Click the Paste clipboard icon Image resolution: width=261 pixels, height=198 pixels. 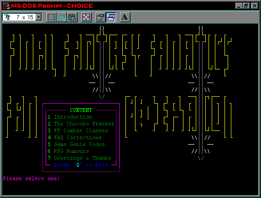[72, 17]
